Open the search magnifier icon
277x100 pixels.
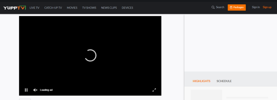[213, 7]
